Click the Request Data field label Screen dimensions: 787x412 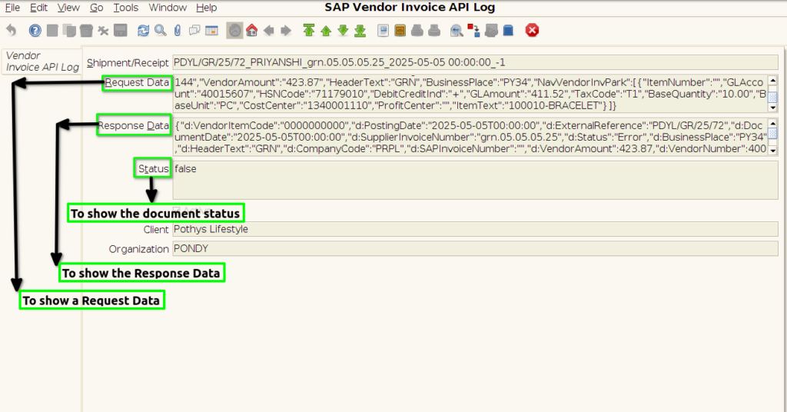tap(137, 82)
